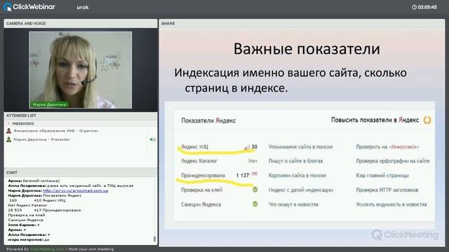This screenshot has height=252, width=449.
Task: Click the ATTENDEE LIST panel header
Action: click(x=81, y=115)
